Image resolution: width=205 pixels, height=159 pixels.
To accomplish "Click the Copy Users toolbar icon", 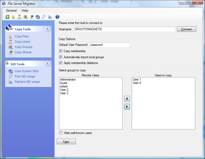I will coord(19,17).
